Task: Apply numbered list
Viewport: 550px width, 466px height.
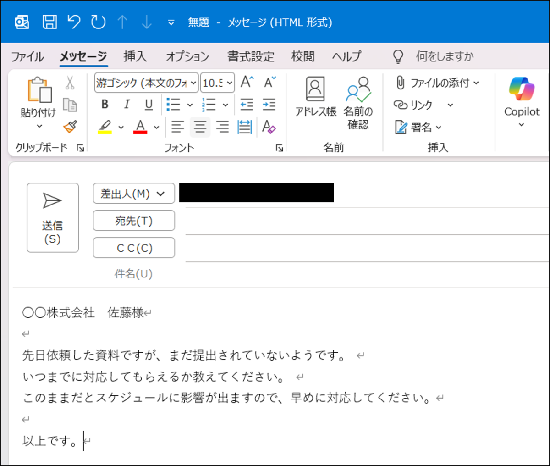Action: (209, 105)
